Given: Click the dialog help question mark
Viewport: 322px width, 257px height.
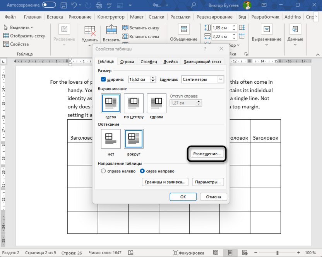Looking at the screenshot, I should click(x=205, y=49).
